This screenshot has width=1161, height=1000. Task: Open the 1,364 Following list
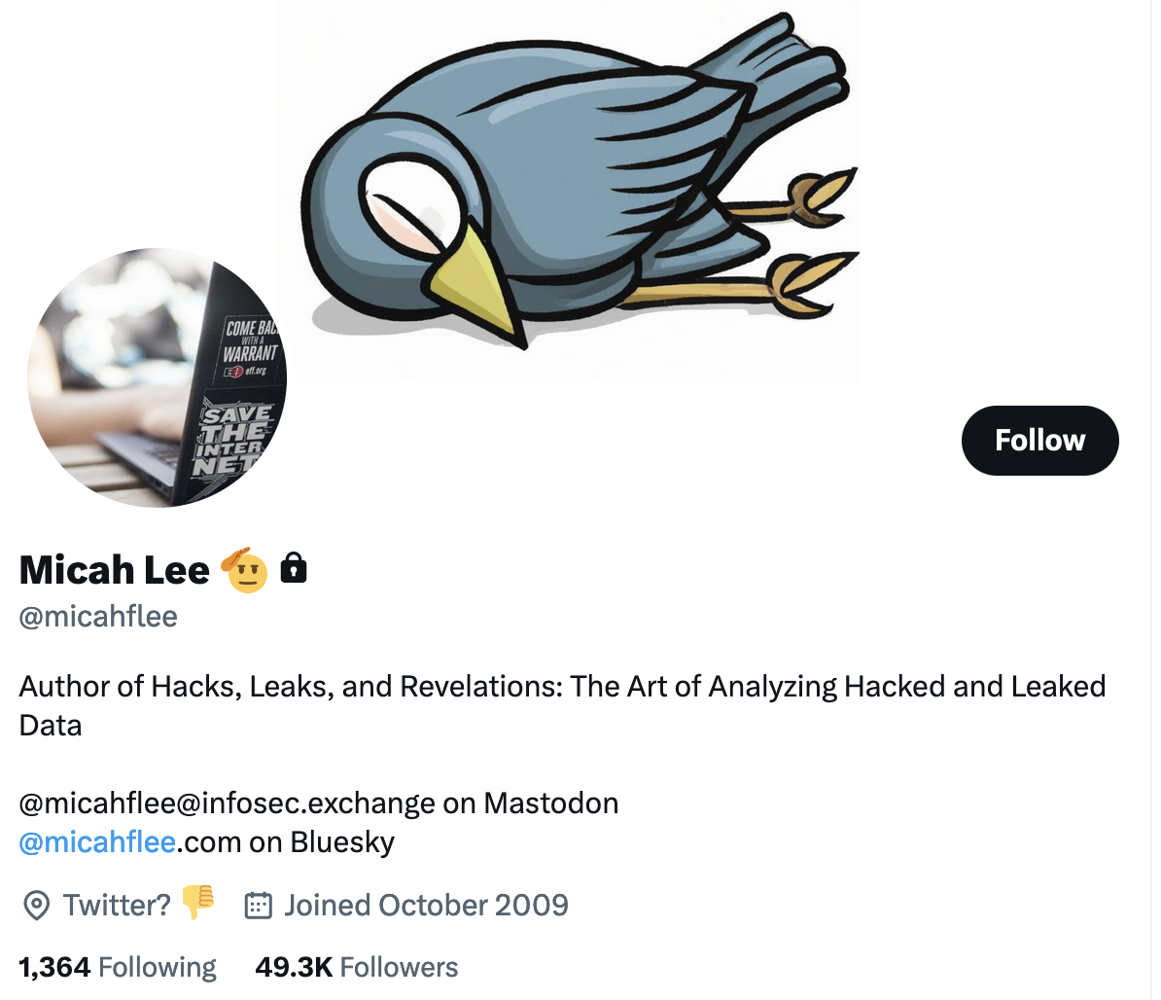117,967
